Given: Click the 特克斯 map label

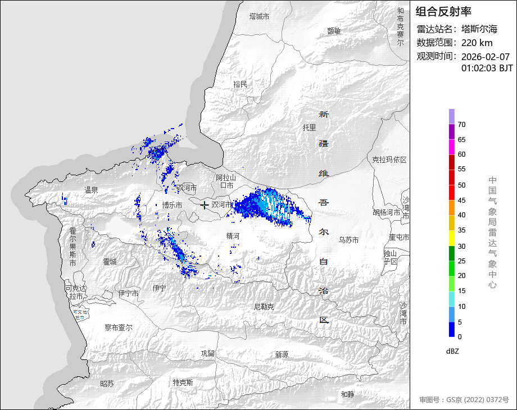Looking at the screenshot, I should coord(183,382).
